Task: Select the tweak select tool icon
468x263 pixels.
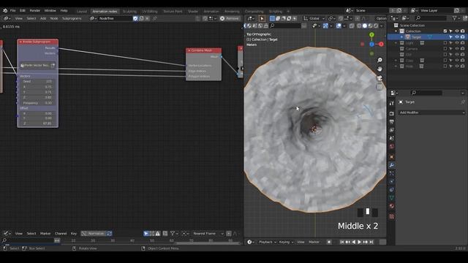Action: click(x=262, y=18)
